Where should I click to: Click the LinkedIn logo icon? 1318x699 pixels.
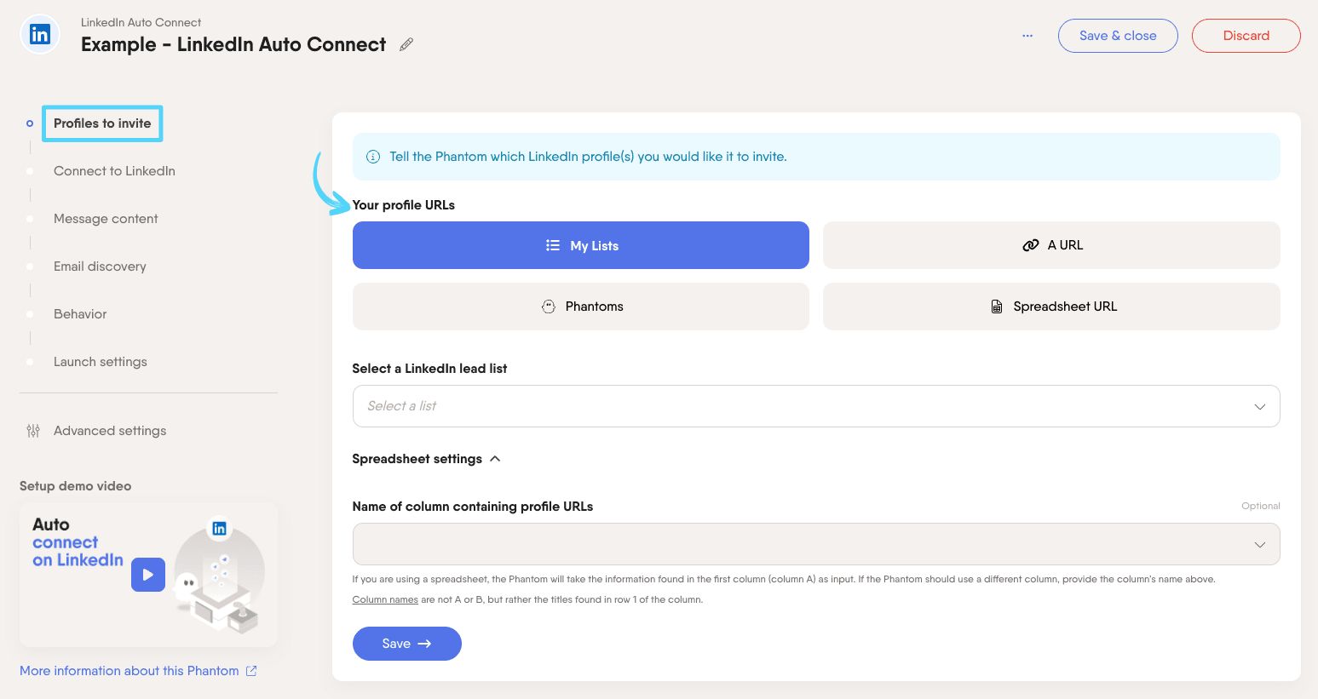40,35
